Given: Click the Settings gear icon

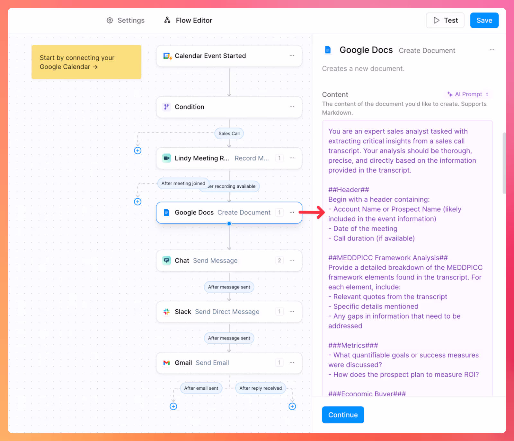Looking at the screenshot, I should pos(110,20).
